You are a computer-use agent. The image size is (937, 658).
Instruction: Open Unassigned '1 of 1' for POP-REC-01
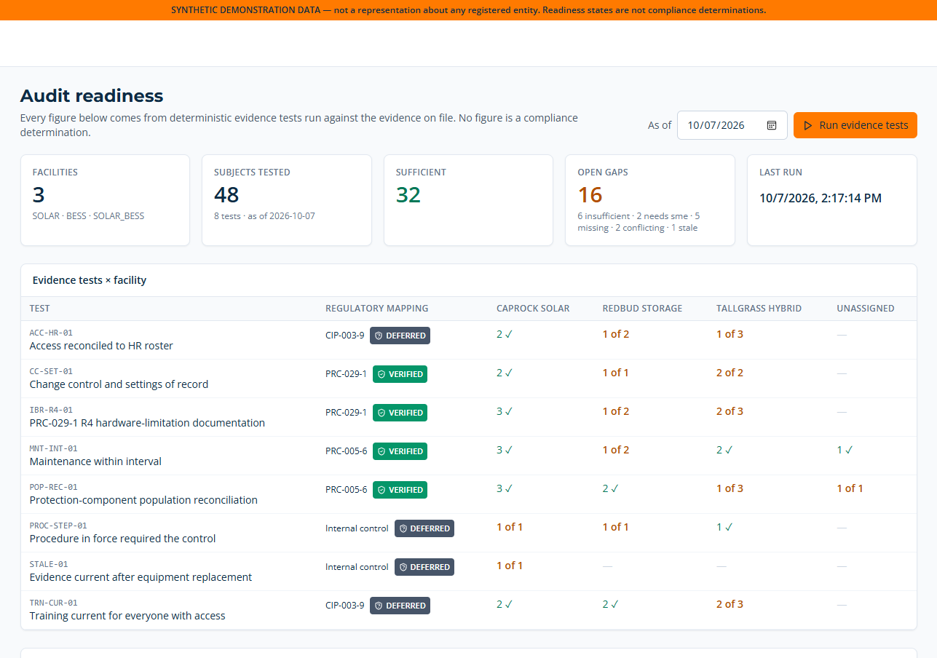click(850, 488)
